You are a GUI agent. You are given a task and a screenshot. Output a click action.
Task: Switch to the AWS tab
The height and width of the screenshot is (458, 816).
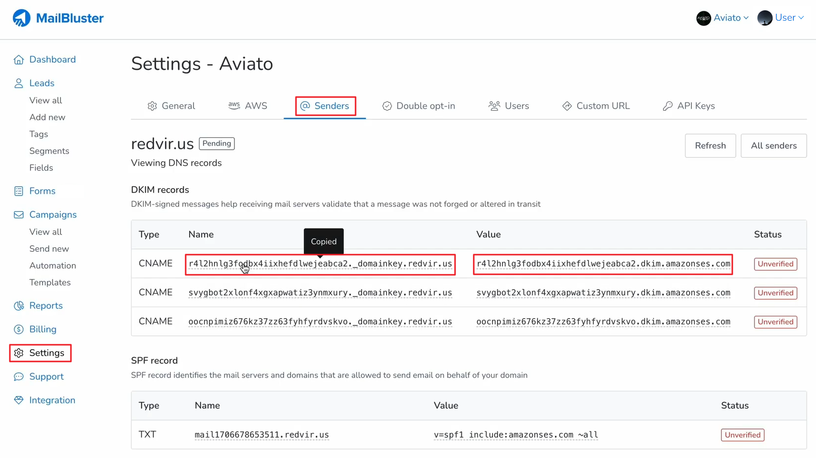(x=248, y=106)
